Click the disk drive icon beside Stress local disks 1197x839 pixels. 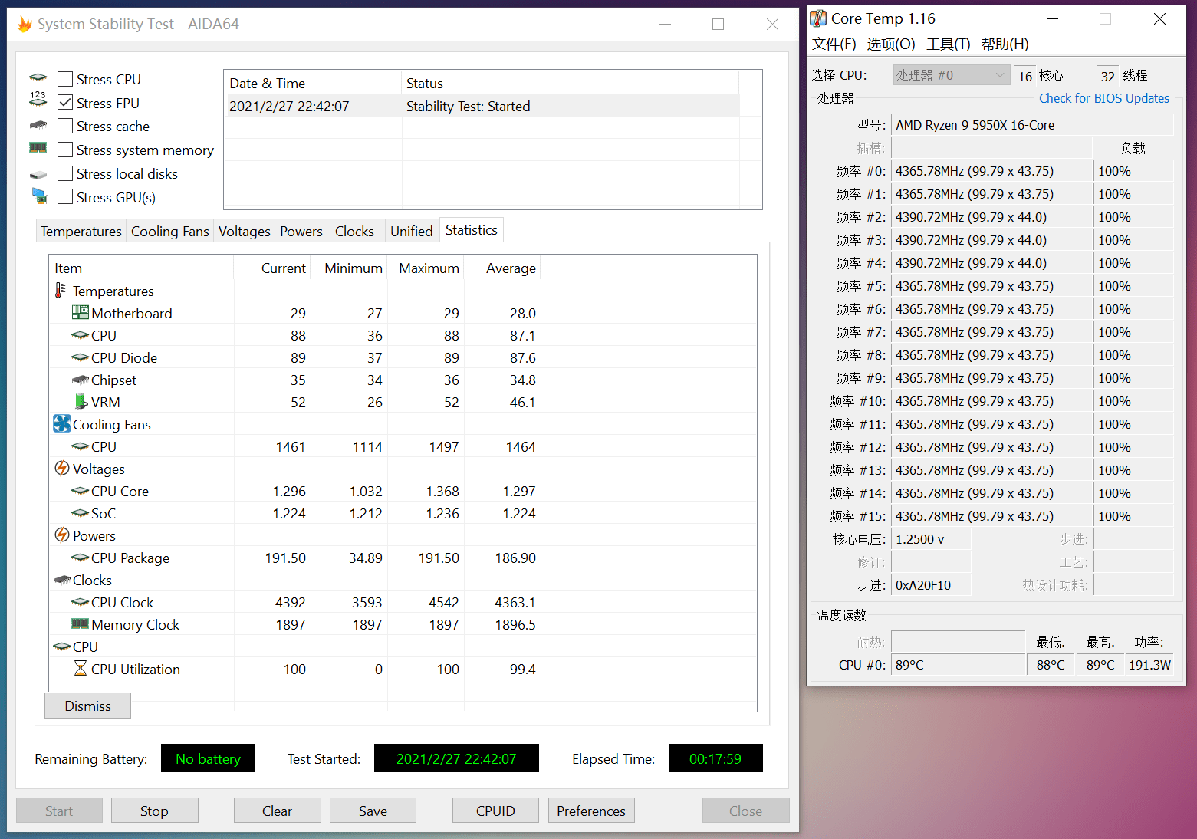tap(38, 175)
